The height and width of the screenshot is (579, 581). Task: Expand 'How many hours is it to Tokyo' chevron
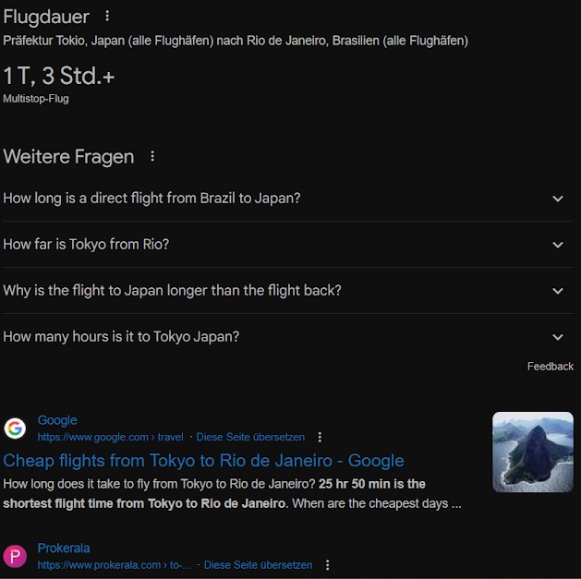pos(558,337)
